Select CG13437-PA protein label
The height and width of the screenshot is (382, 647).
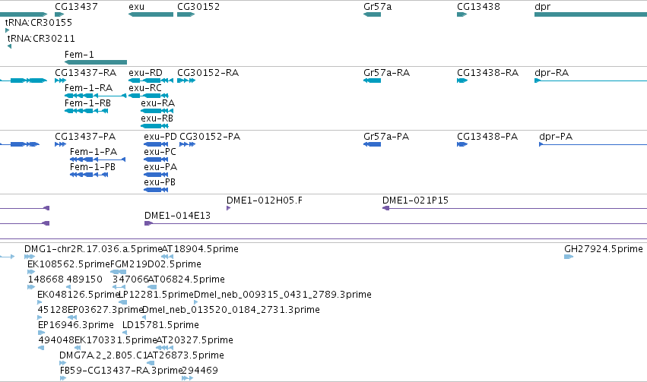pyautogui.click(x=85, y=137)
